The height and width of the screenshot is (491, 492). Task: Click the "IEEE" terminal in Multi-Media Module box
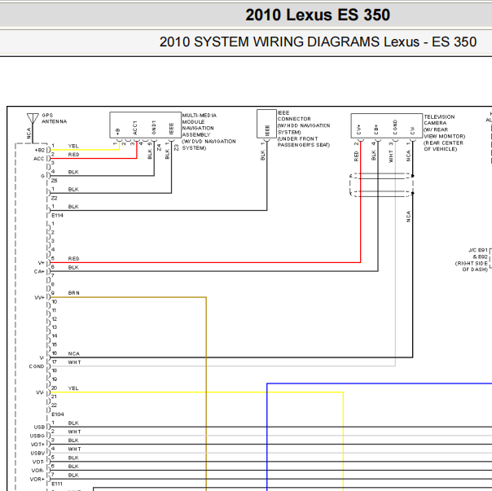tap(171, 129)
